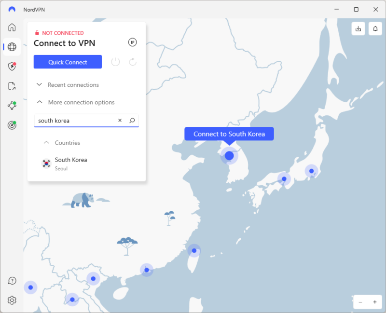Click the Vietnam server pin
This screenshot has width=386, height=313.
tap(93, 279)
